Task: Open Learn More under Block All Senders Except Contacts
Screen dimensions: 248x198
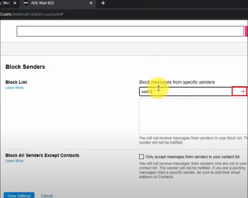Action: [x=14, y=161]
